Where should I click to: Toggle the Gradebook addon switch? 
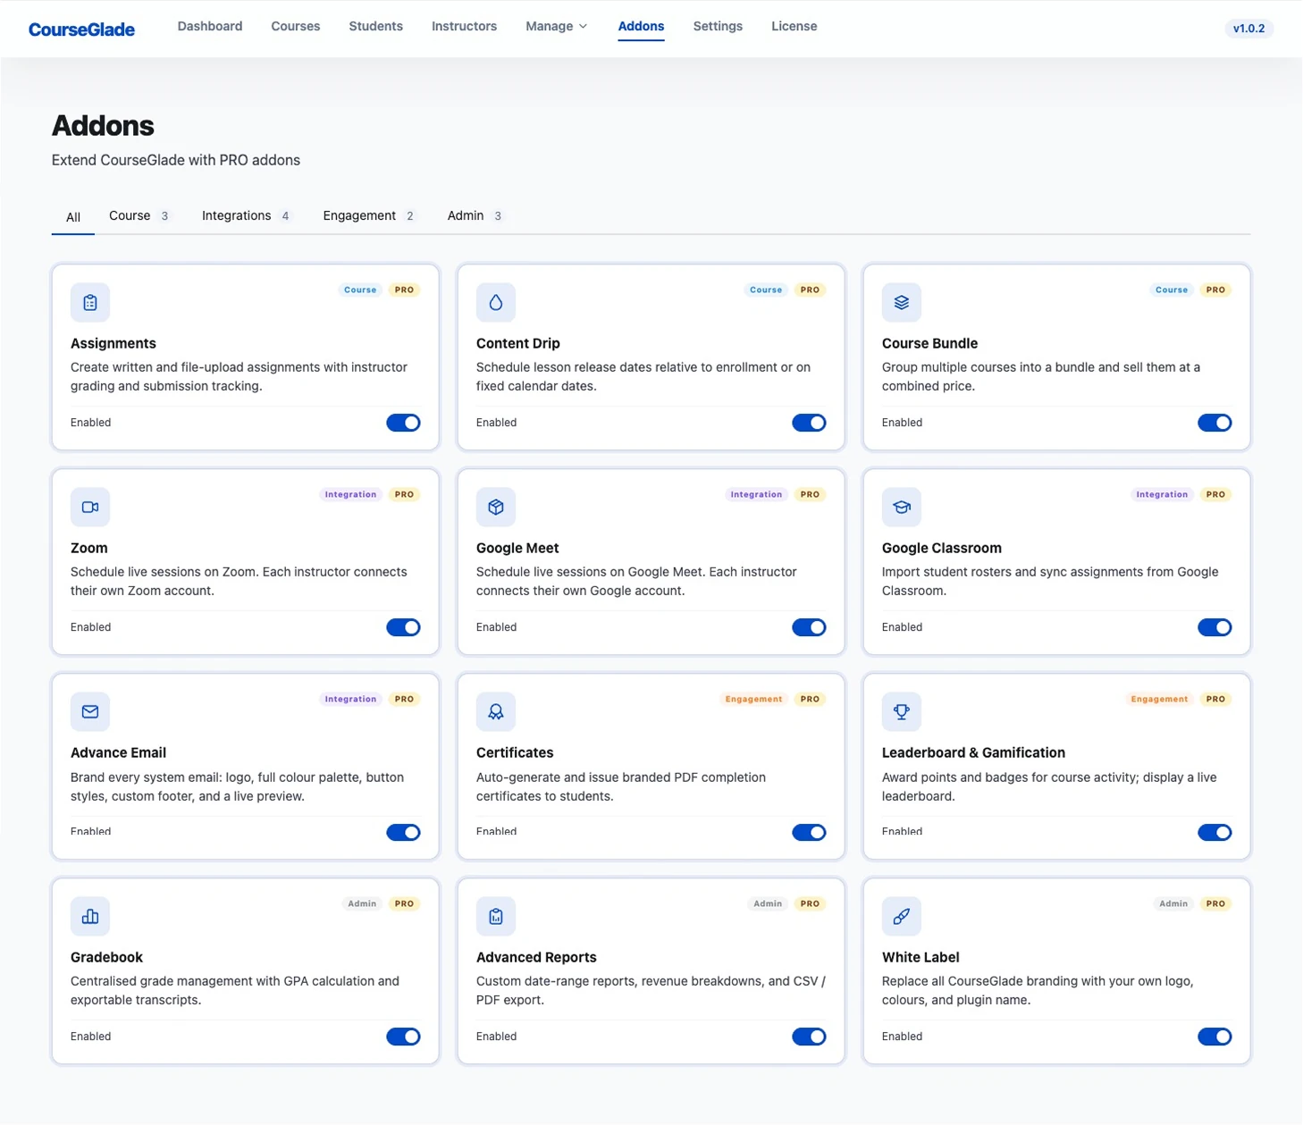pos(403,1037)
